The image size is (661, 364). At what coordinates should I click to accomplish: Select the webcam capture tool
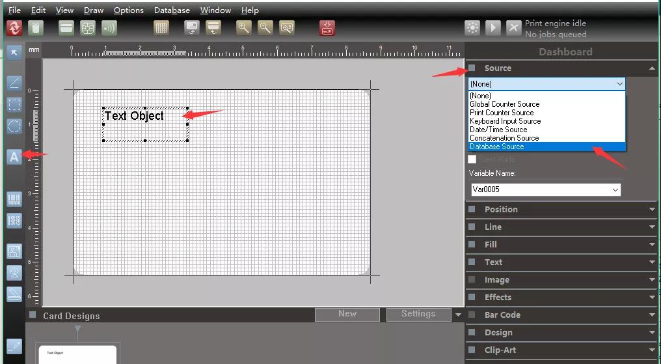click(x=14, y=273)
